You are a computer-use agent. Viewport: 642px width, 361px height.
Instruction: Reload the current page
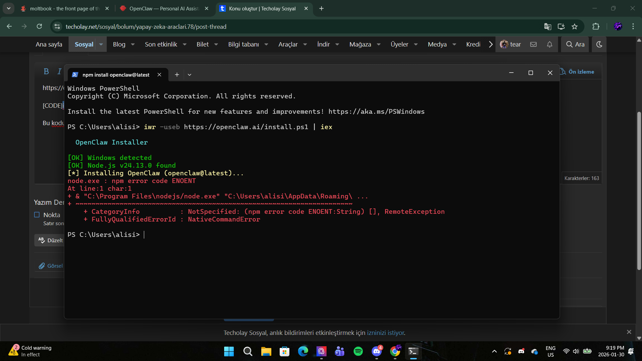(39, 26)
